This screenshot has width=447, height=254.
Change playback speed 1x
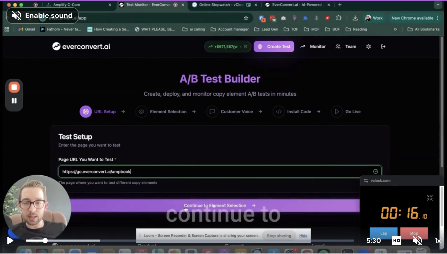[437, 241]
